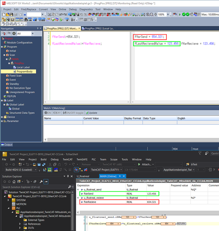
Task: Click the Navigation window toggle icon in second toolbar
Action: 4,19
